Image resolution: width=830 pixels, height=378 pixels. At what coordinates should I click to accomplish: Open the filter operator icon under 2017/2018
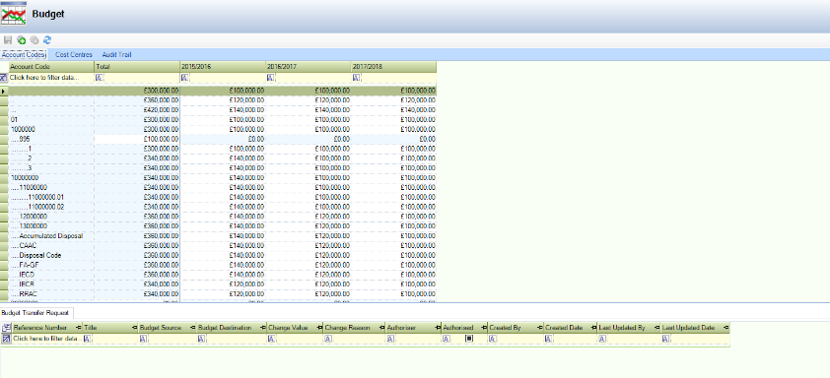click(x=357, y=77)
